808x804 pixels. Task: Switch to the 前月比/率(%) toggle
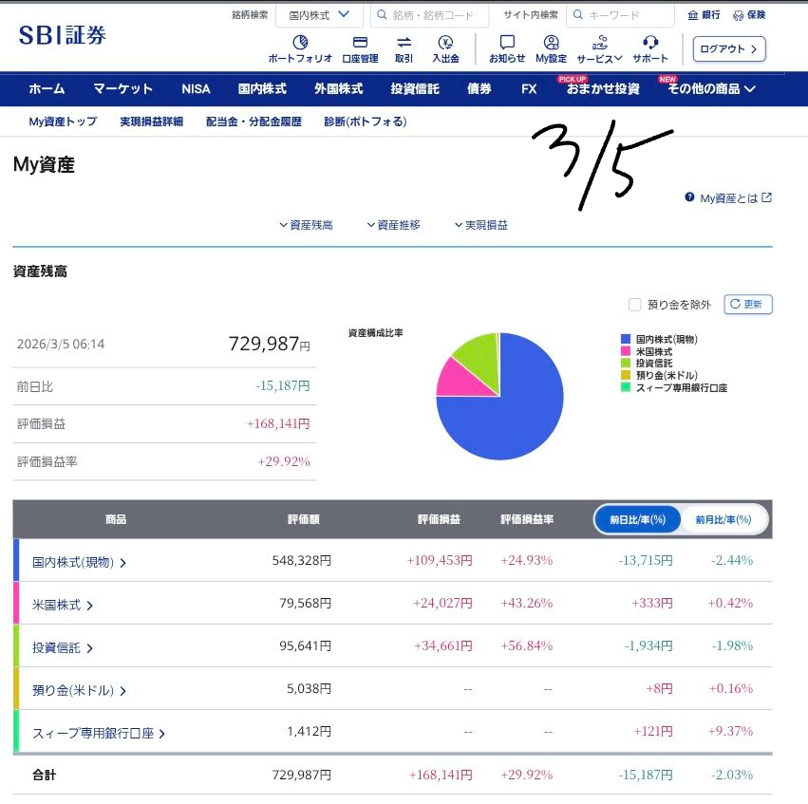[723, 520]
